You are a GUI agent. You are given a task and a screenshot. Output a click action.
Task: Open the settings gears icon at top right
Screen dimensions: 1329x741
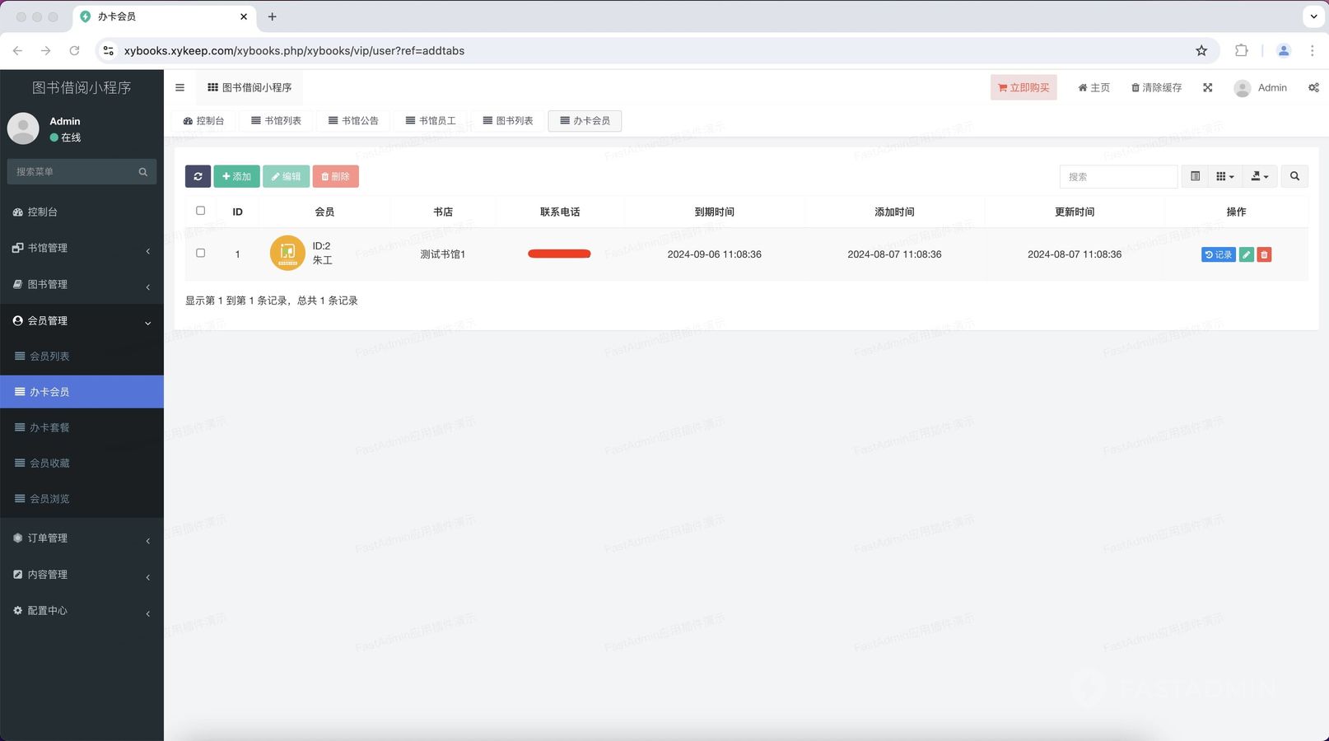[x=1313, y=87]
